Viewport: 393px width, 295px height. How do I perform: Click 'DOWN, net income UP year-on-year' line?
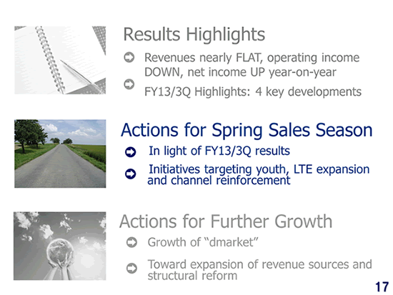pos(240,72)
